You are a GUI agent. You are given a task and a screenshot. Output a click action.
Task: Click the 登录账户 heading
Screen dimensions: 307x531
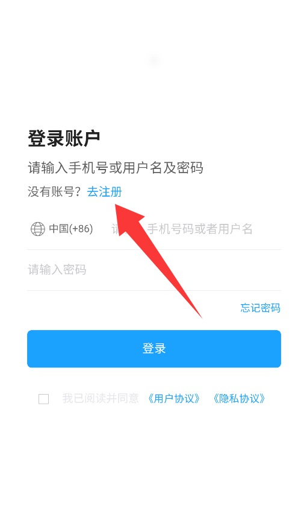pos(64,138)
